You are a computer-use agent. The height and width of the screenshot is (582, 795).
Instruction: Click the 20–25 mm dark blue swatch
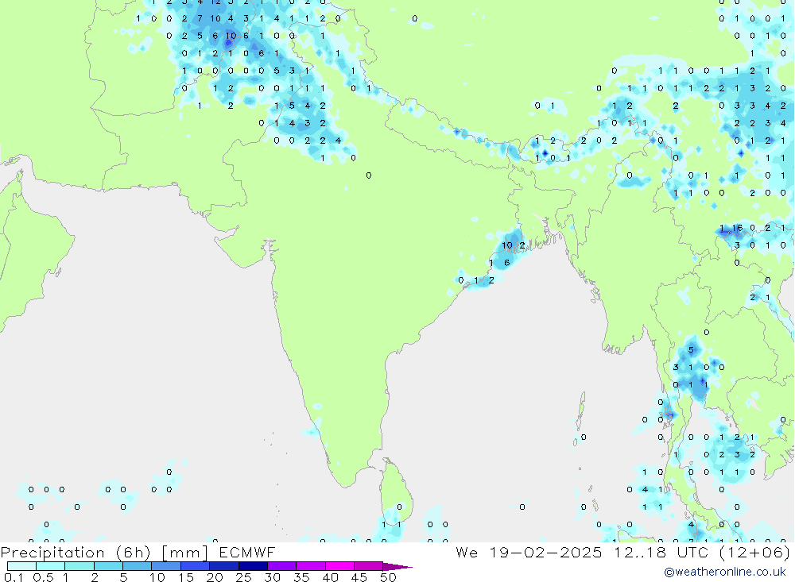coord(224,566)
